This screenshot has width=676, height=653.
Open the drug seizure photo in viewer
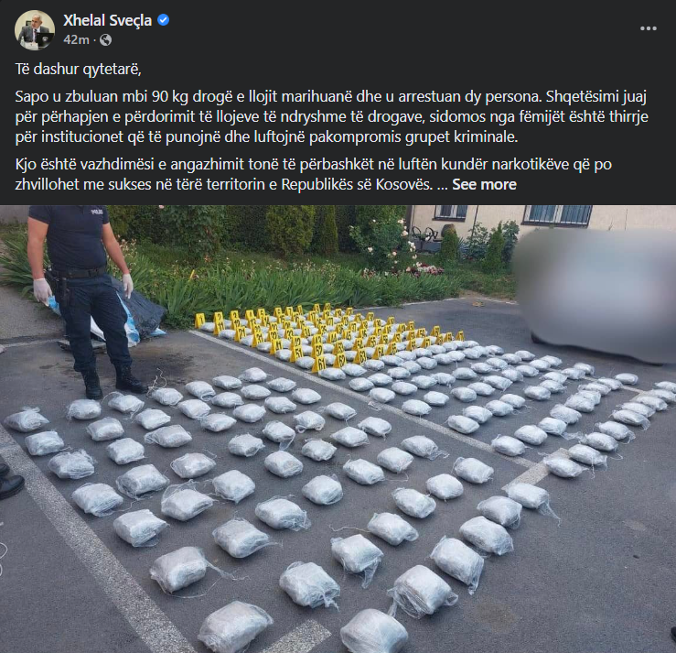(x=338, y=429)
